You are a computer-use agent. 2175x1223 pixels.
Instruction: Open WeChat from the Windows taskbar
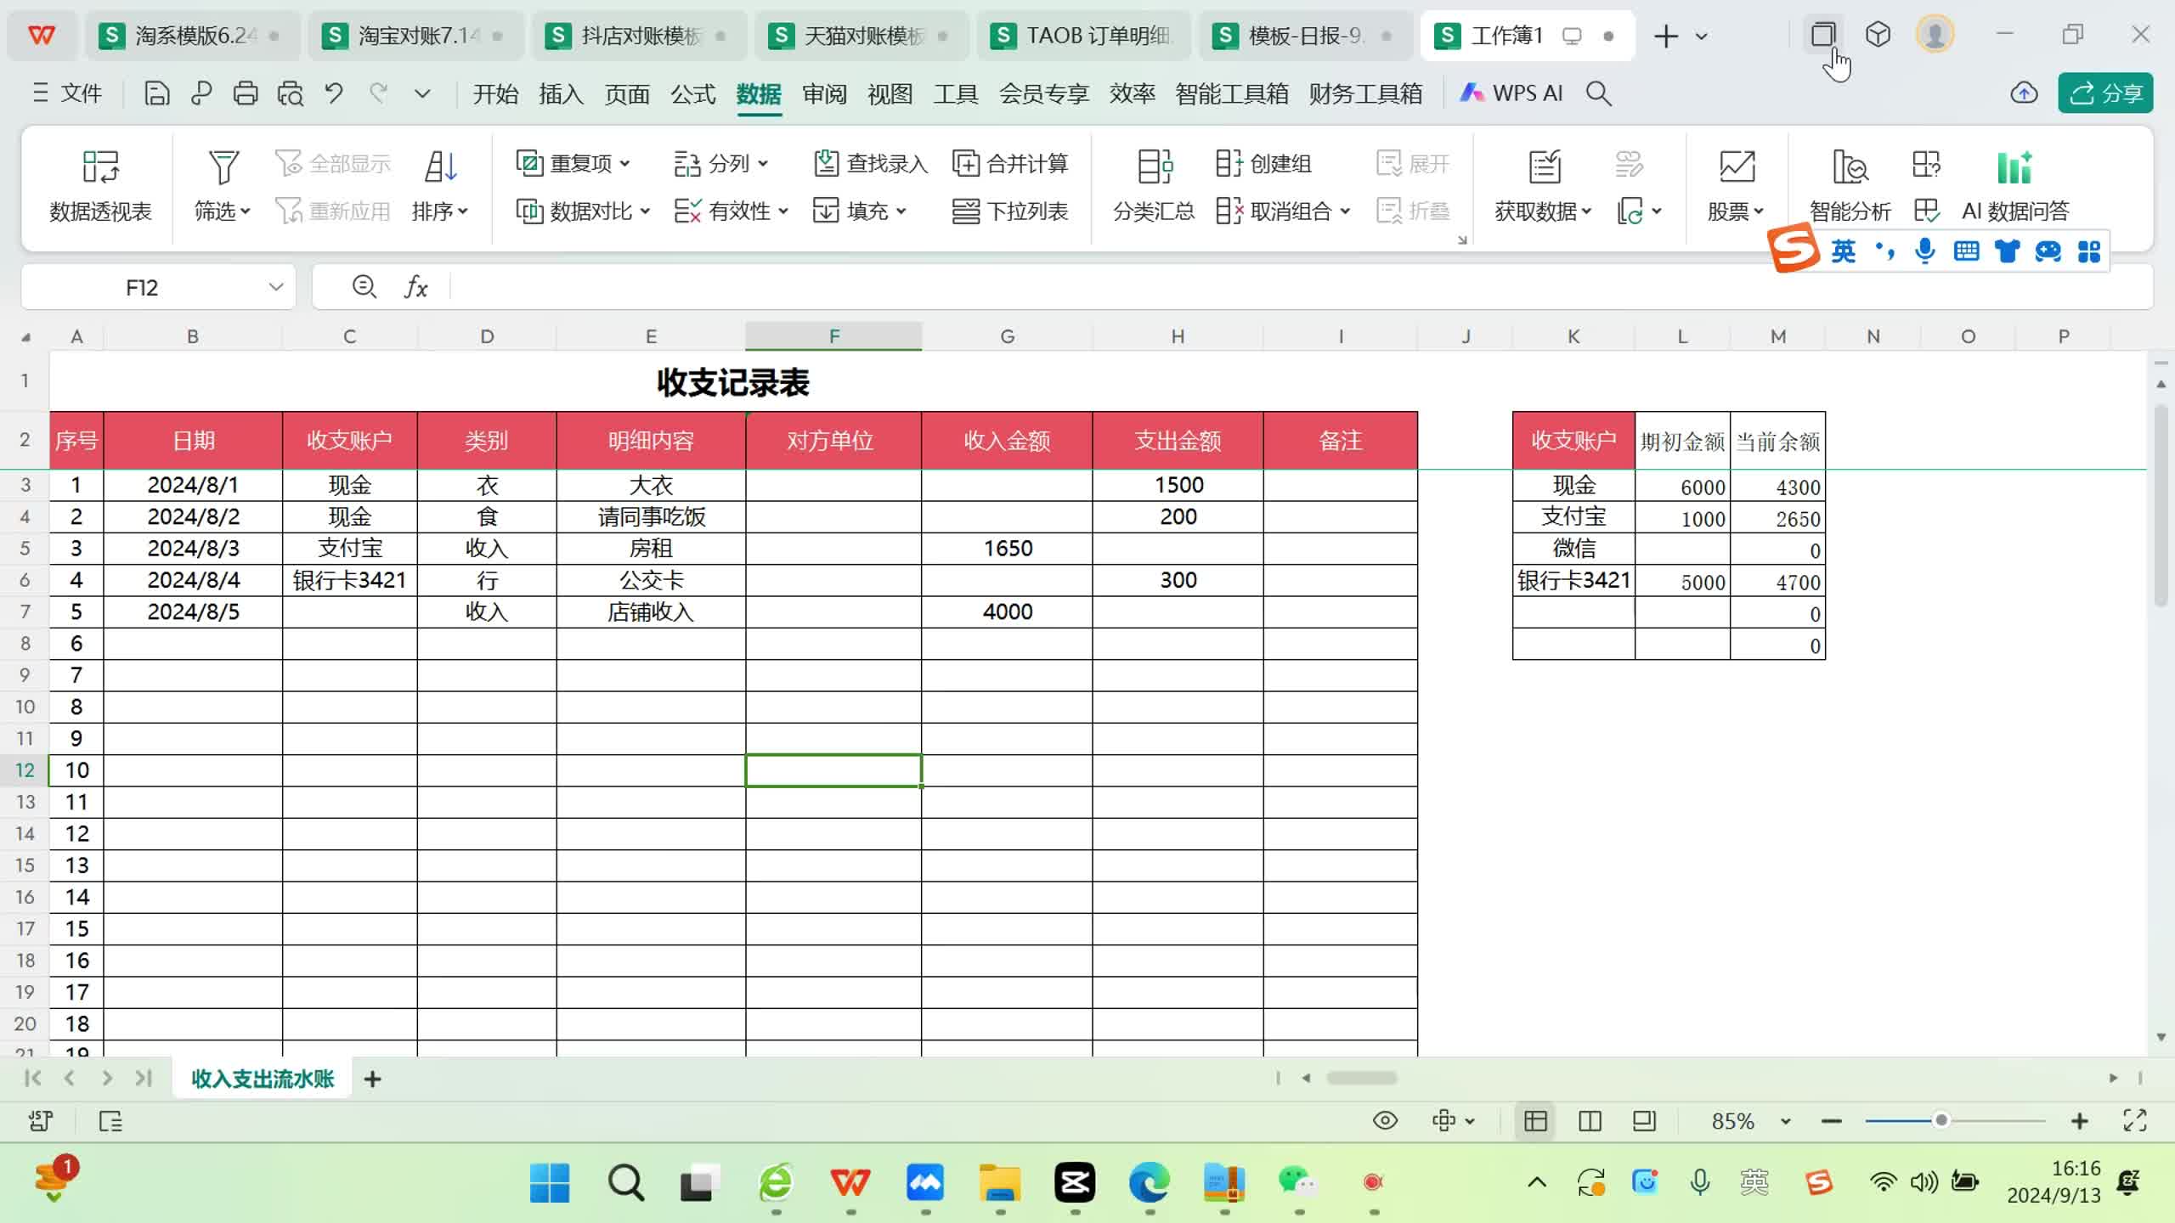click(1298, 1182)
